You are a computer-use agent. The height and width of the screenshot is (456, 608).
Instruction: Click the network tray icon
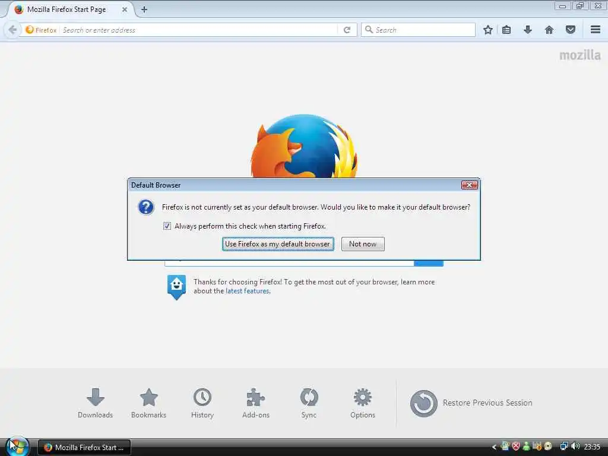point(564,446)
